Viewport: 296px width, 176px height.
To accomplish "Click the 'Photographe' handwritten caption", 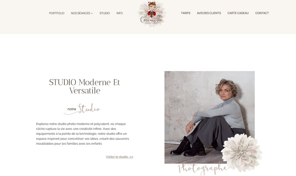I will click(x=203, y=168).
